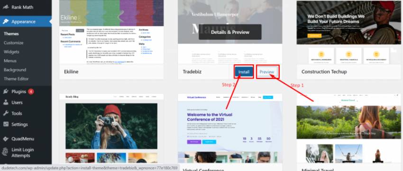Open the Plugins menu label

[x=19, y=92]
